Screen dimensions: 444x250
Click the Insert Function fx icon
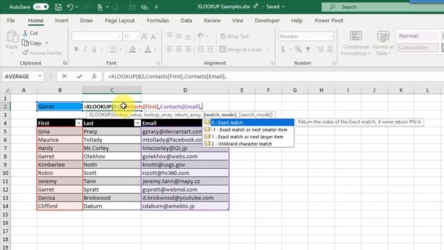pyautogui.click(x=94, y=76)
